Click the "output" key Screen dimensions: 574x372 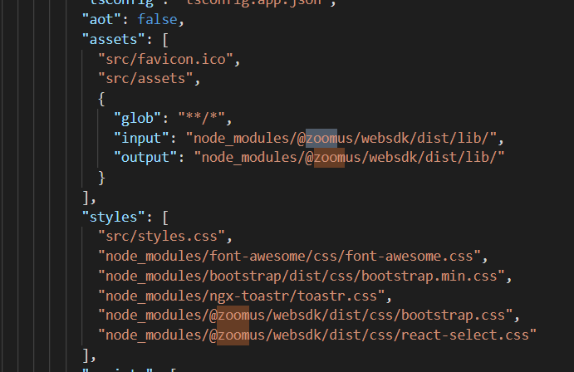coord(145,157)
